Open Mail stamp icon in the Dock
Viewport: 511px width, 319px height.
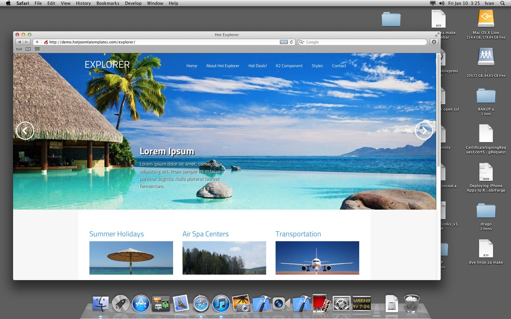[x=181, y=303]
